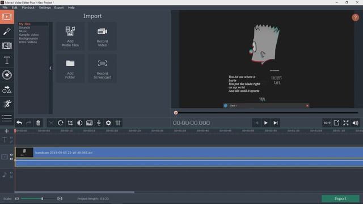Click Record Video tile
363x204 pixels.
point(102,36)
